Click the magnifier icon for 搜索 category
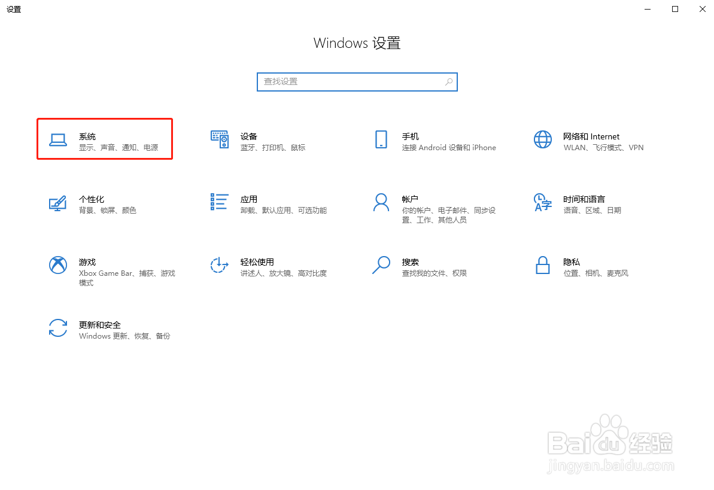This screenshot has width=714, height=490. (381, 265)
